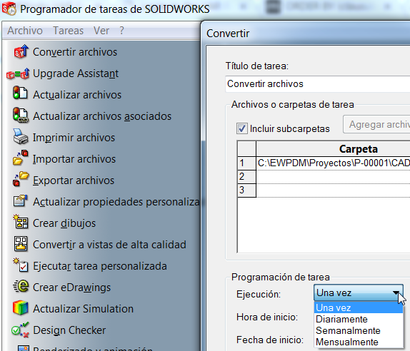The height and width of the screenshot is (351, 410).
Task: Open the Archivo menu
Action: point(25,31)
